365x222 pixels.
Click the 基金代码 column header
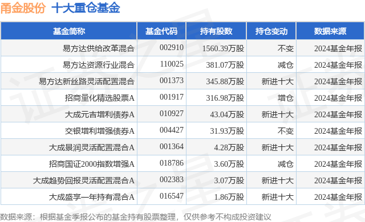pyautogui.click(x=161, y=31)
